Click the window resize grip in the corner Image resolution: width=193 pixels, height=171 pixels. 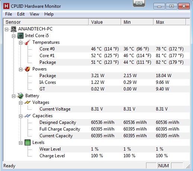[x=188, y=166]
